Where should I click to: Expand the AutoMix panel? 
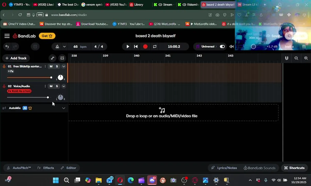coord(64,108)
